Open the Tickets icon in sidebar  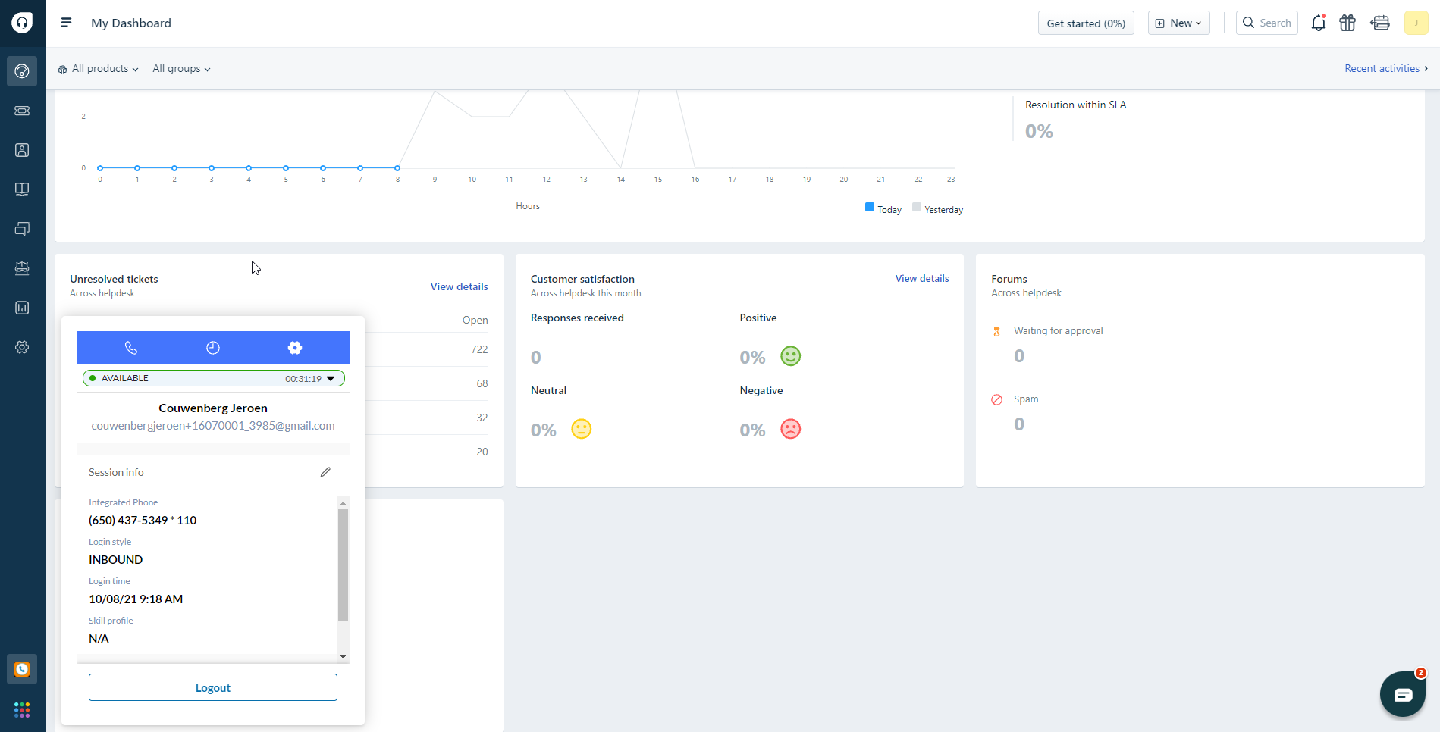22,111
